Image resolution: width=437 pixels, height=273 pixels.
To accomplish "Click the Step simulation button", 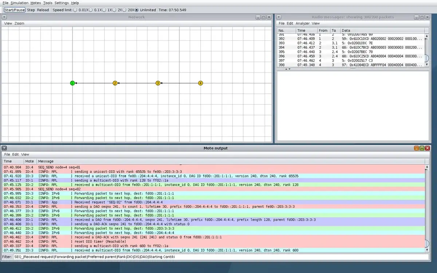I will coord(31,10).
